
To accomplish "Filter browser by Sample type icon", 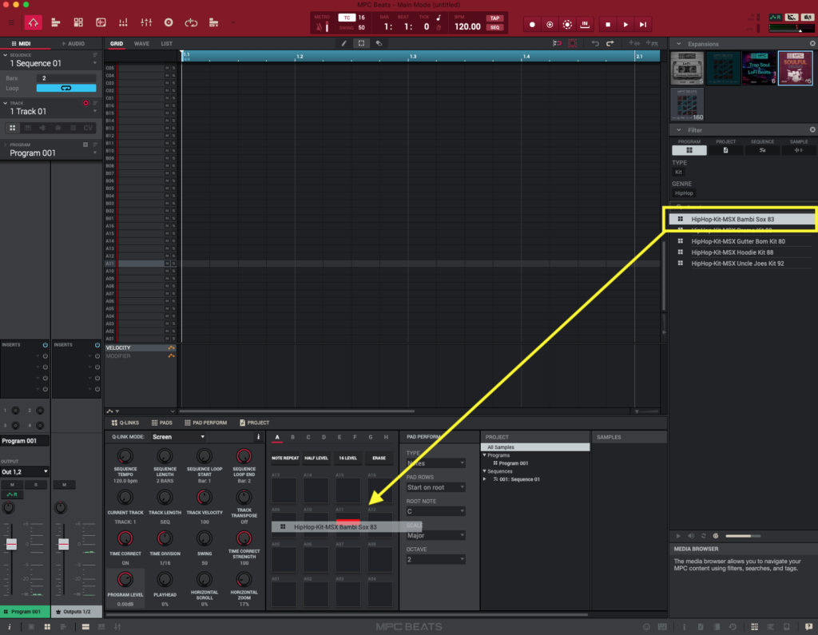I will click(799, 150).
